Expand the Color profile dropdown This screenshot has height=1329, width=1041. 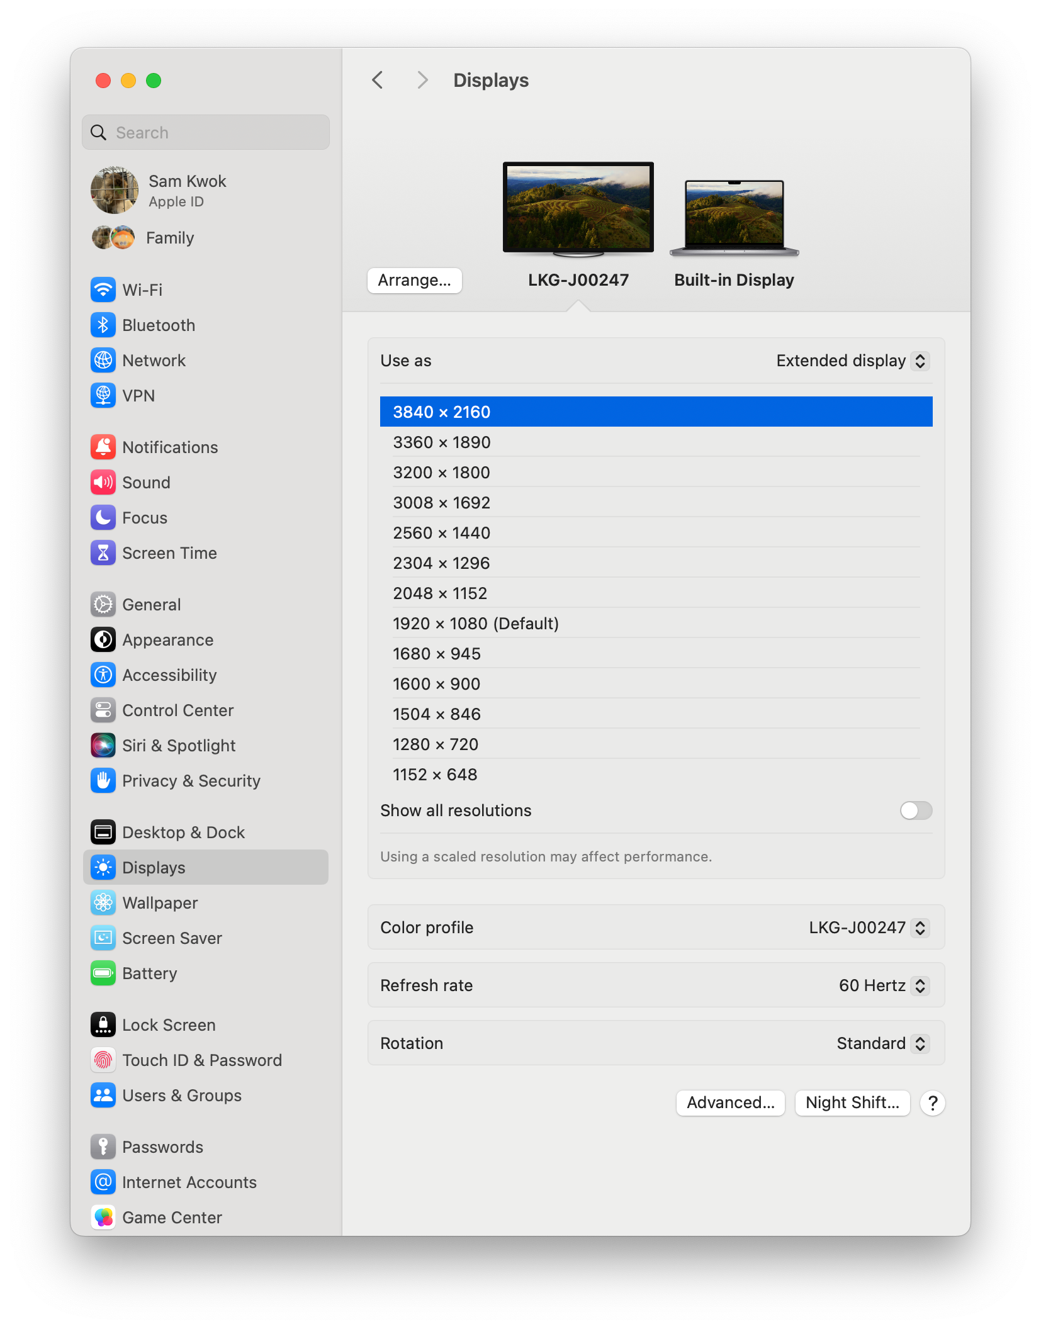pyautogui.click(x=869, y=928)
